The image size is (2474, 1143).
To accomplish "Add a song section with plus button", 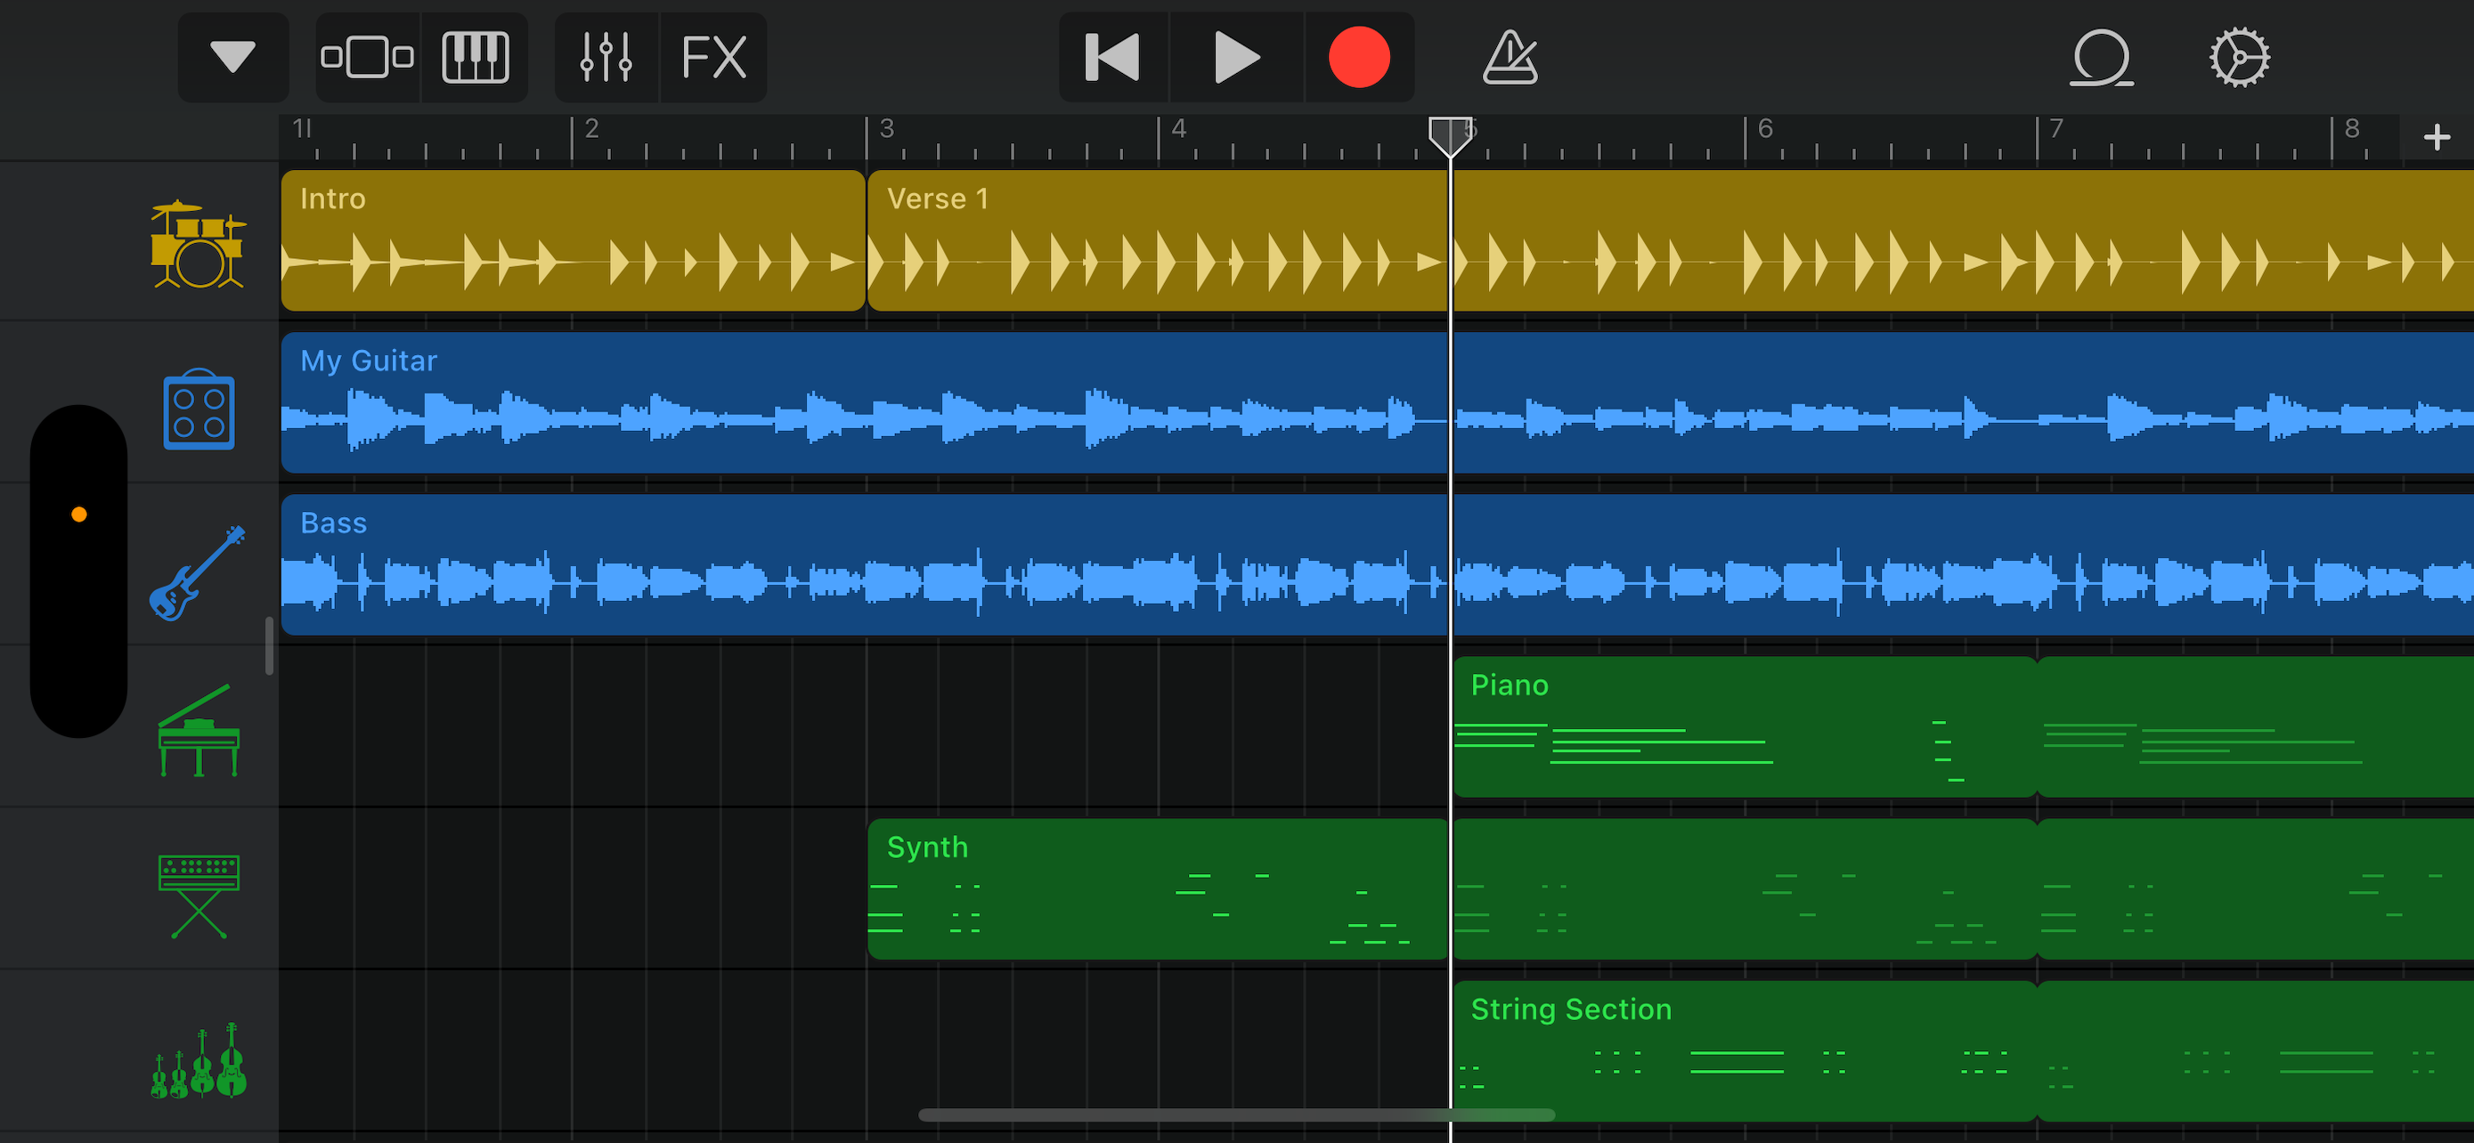I will click(2436, 137).
